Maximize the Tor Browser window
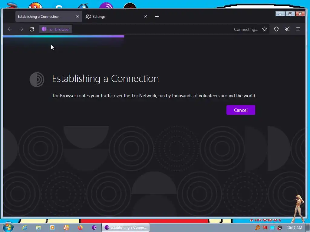This screenshot has width=310, height=232. 290,14
